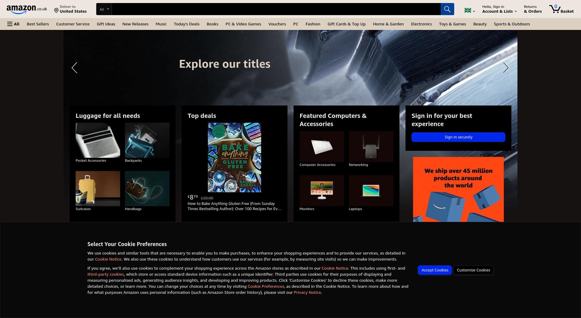Viewport: 581px width, 318px height.
Task: Open Backpacks thumbnail
Action: (x=147, y=140)
